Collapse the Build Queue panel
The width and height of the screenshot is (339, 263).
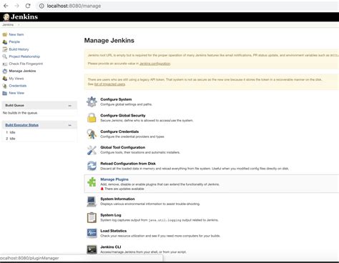[70, 106]
